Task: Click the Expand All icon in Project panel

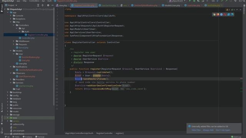Action: pos(38,5)
